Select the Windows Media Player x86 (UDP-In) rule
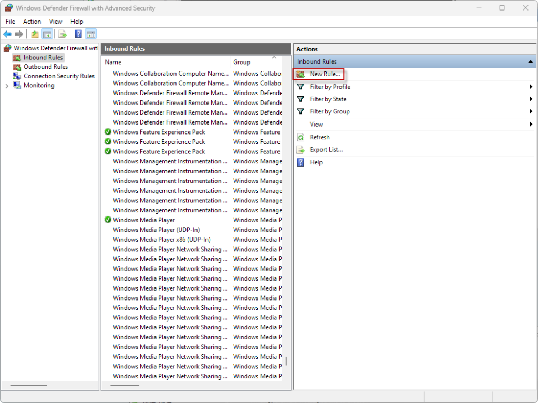538x403 pixels. [162, 239]
